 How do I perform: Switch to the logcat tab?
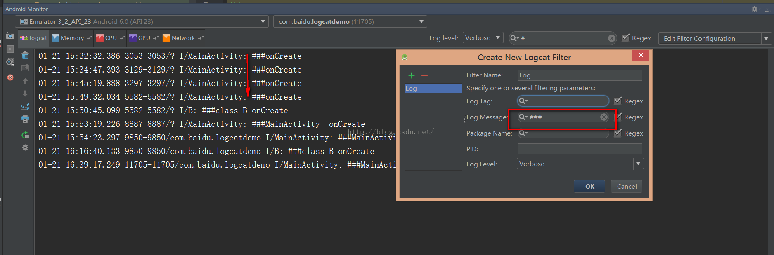34,38
